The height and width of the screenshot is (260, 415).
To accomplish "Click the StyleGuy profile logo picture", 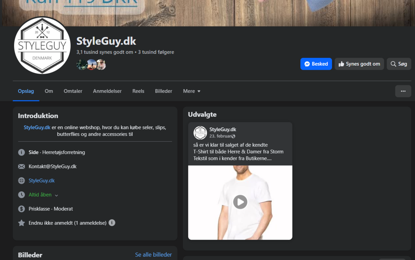I will click(42, 45).
